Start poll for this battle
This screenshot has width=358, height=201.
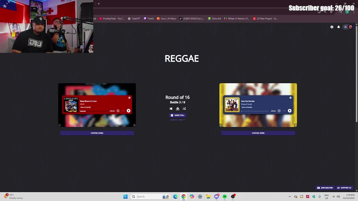[178, 115]
